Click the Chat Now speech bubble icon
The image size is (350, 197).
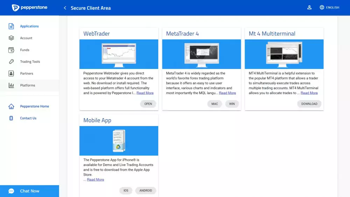(11, 191)
